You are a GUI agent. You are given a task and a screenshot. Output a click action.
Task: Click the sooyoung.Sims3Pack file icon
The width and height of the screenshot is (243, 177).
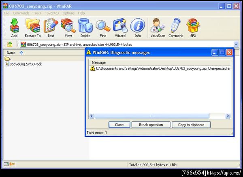7,64
